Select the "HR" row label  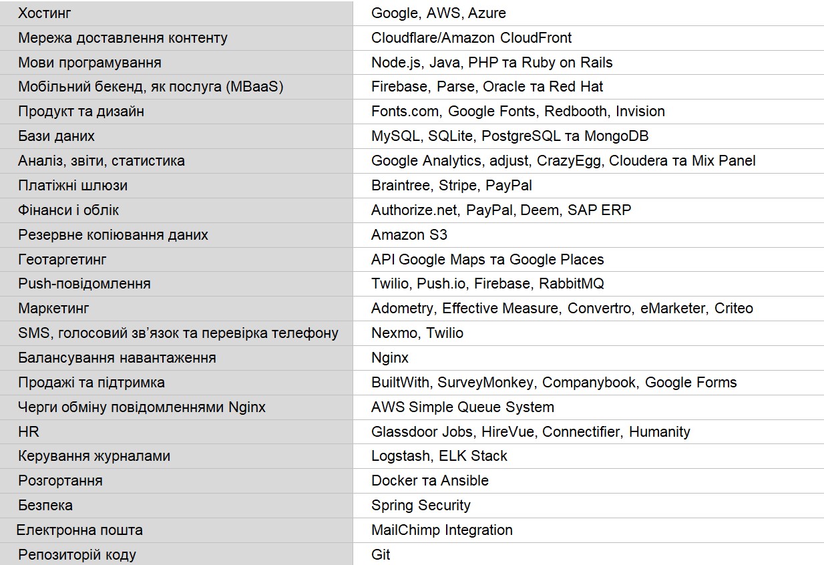pos(29,432)
